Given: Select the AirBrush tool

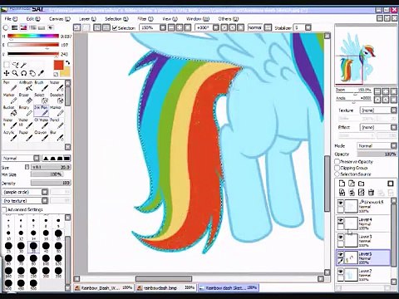Looking at the screenshot, I should point(26,86).
